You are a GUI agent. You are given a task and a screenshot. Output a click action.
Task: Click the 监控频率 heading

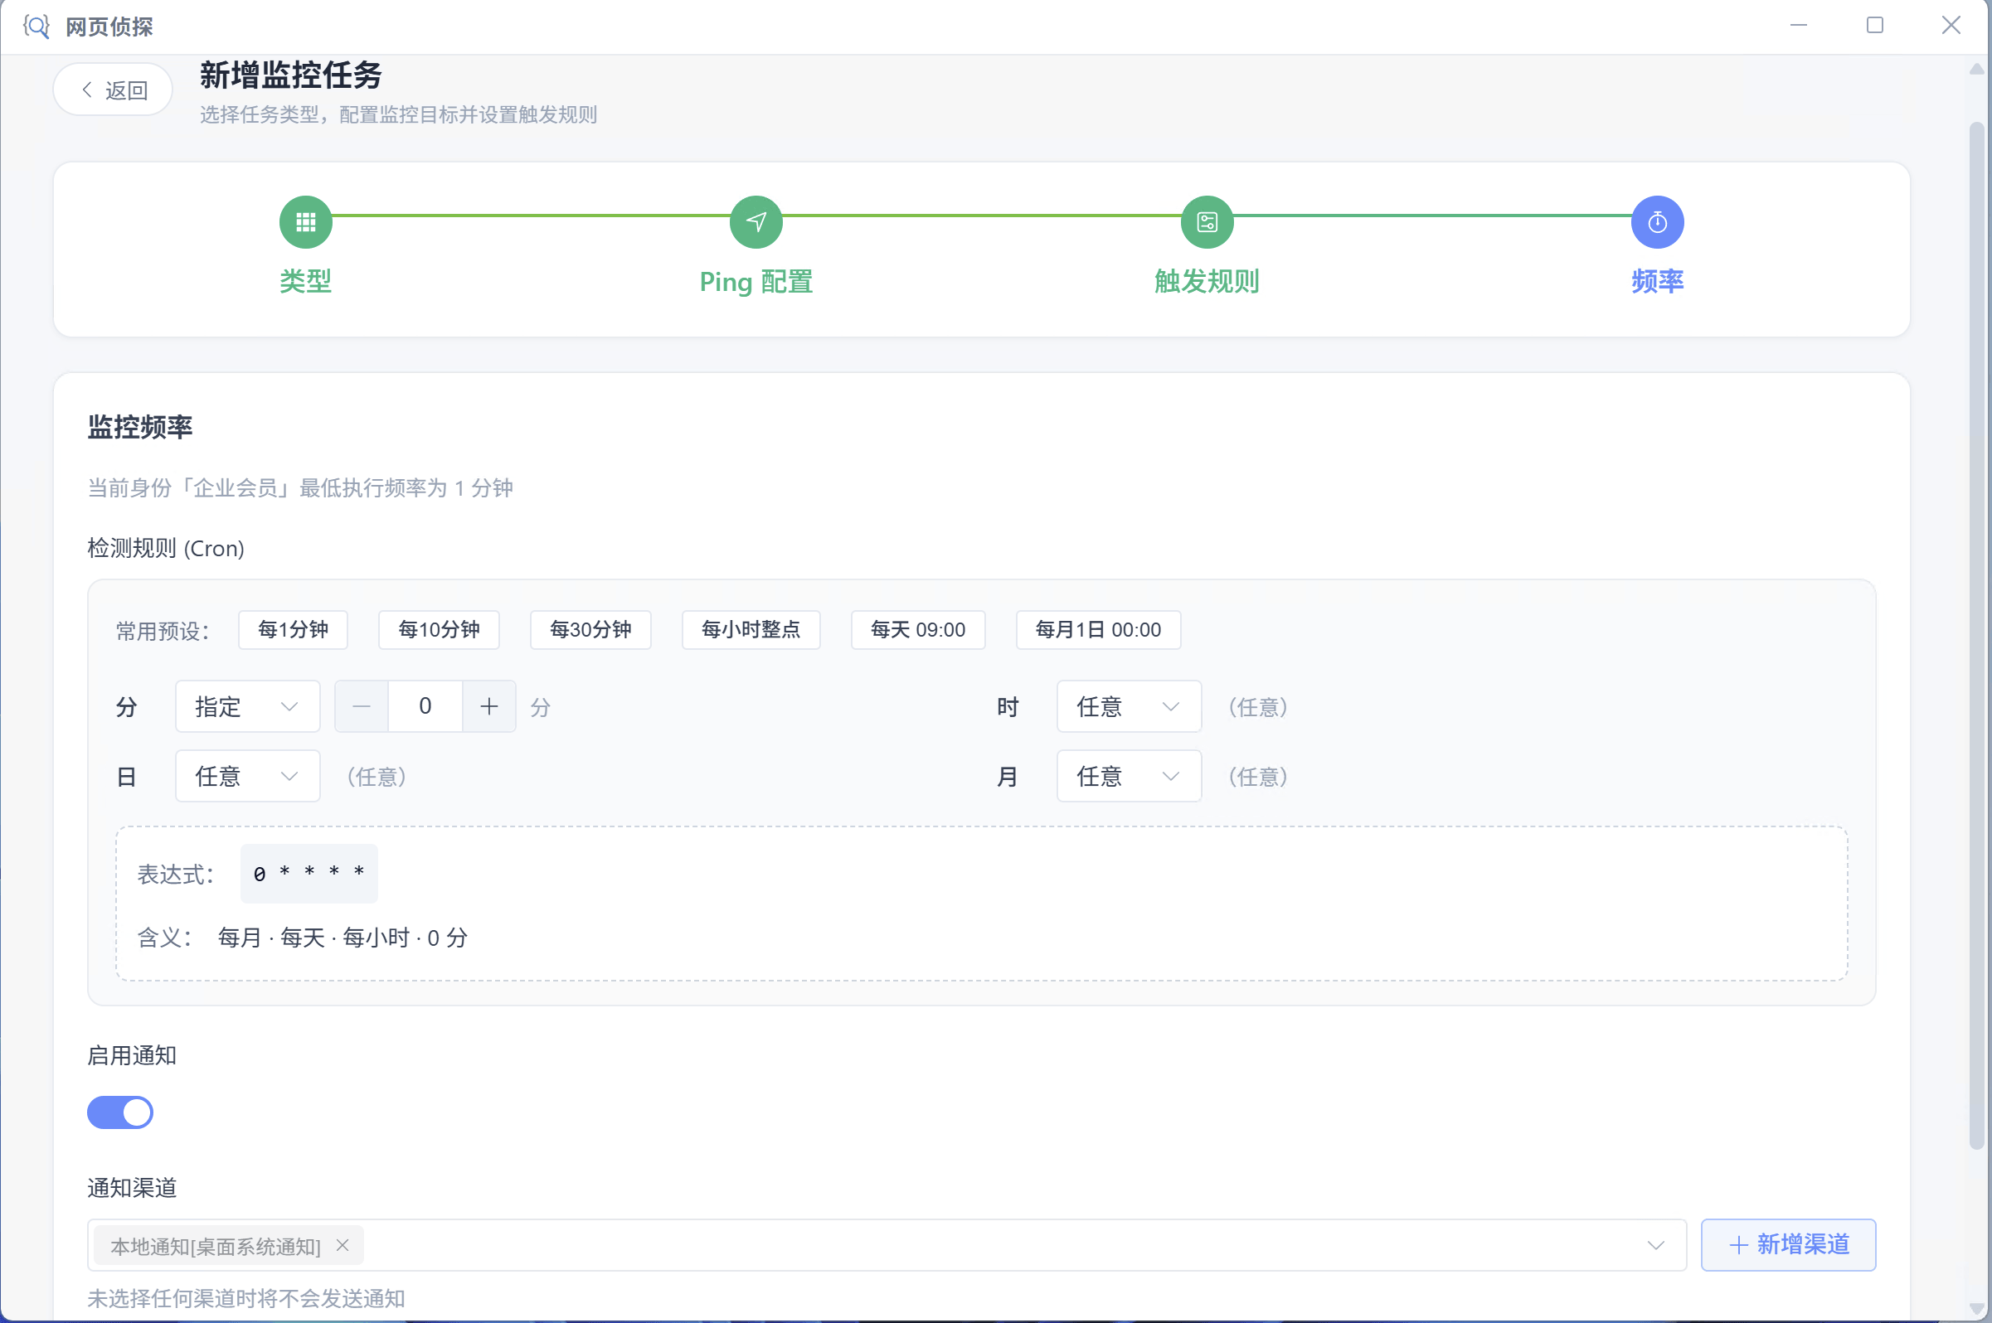click(140, 427)
